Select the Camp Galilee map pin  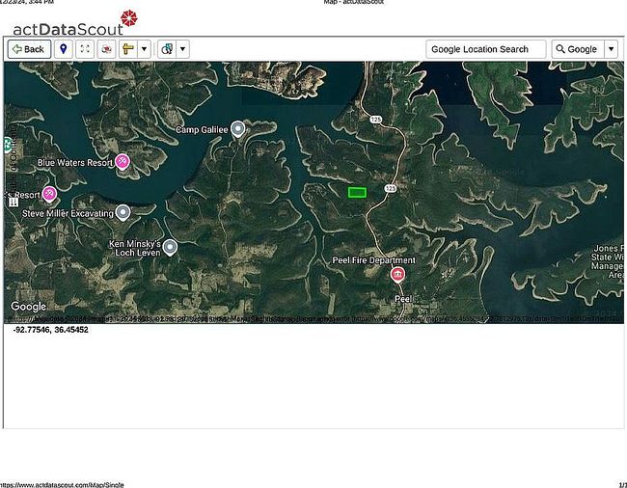click(x=238, y=129)
